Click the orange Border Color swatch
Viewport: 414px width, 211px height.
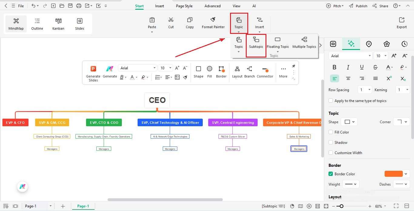click(x=393, y=174)
